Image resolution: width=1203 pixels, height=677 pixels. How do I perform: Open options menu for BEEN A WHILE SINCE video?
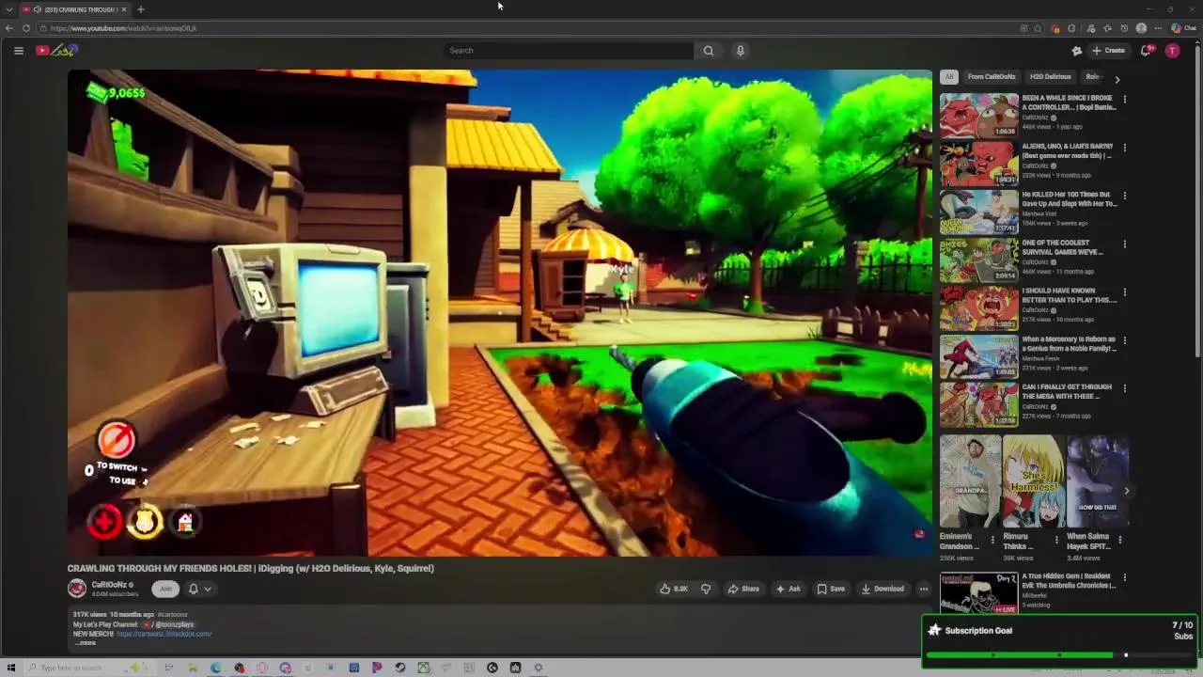point(1125,99)
